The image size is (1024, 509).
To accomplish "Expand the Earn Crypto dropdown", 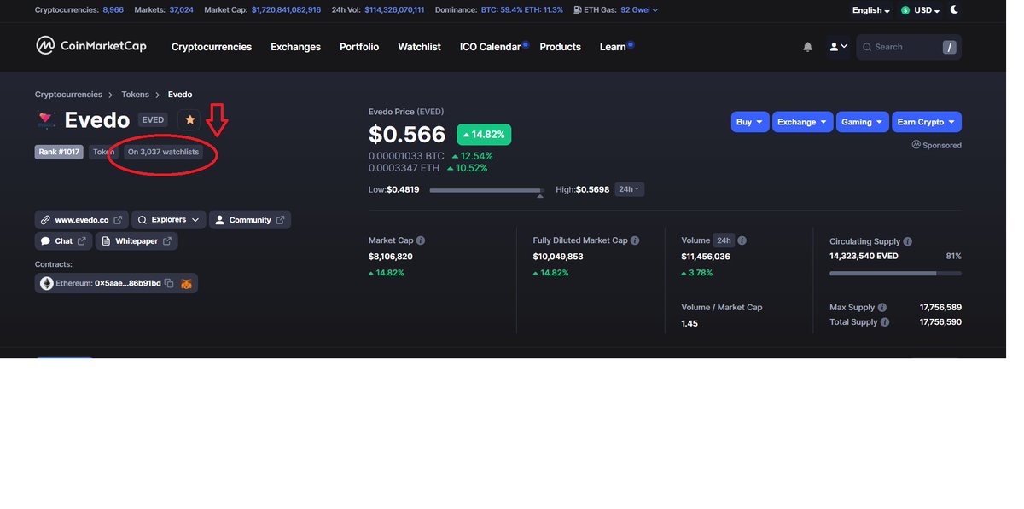I will click(x=927, y=122).
